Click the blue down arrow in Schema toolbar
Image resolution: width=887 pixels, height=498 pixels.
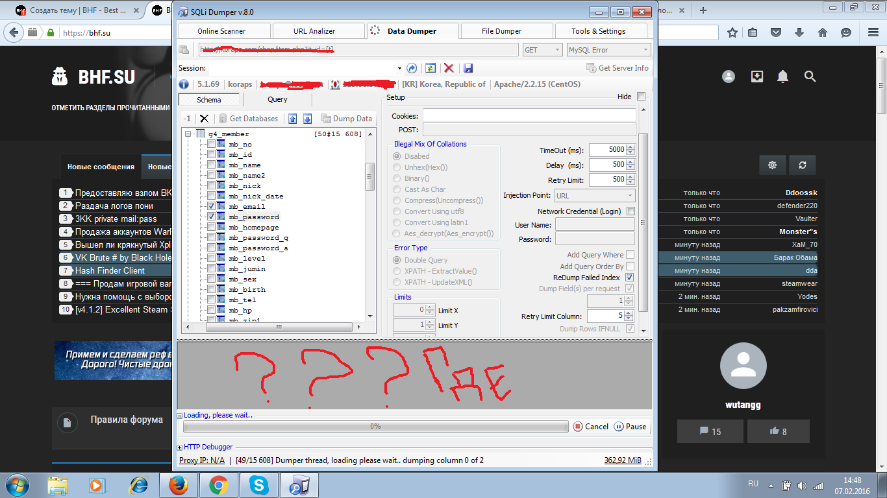(308, 119)
